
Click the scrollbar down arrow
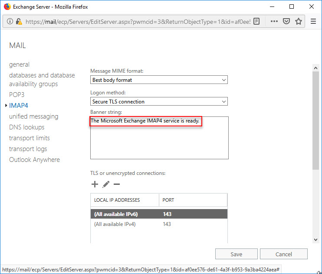coord(315,240)
